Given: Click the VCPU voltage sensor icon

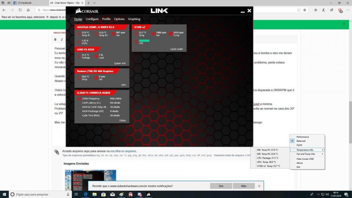Looking at the screenshot, I should click(x=79, y=42).
